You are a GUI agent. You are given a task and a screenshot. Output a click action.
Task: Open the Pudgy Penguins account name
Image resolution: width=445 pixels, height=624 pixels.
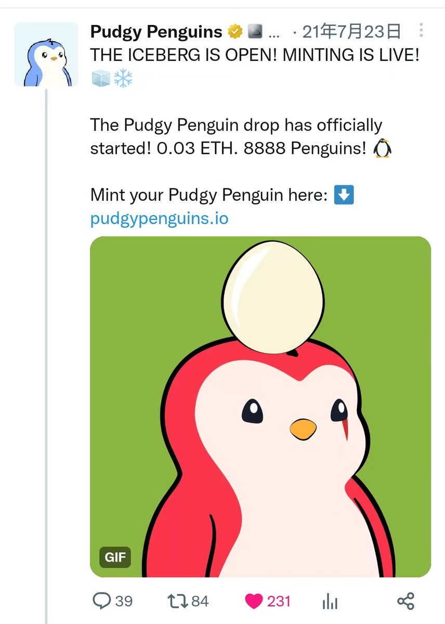click(x=156, y=32)
